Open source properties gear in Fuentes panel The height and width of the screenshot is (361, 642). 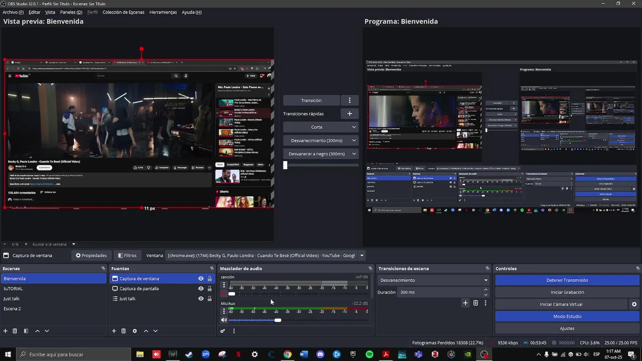(134, 331)
